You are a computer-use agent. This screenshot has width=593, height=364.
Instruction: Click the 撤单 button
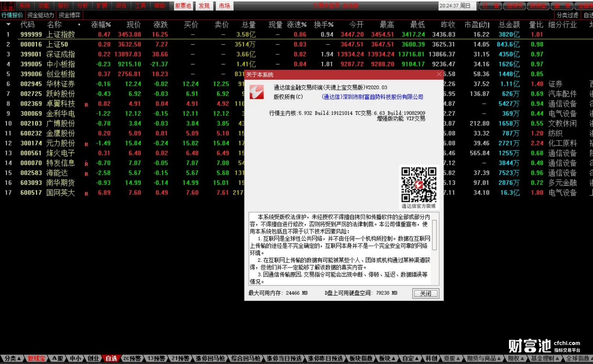[562, 6]
